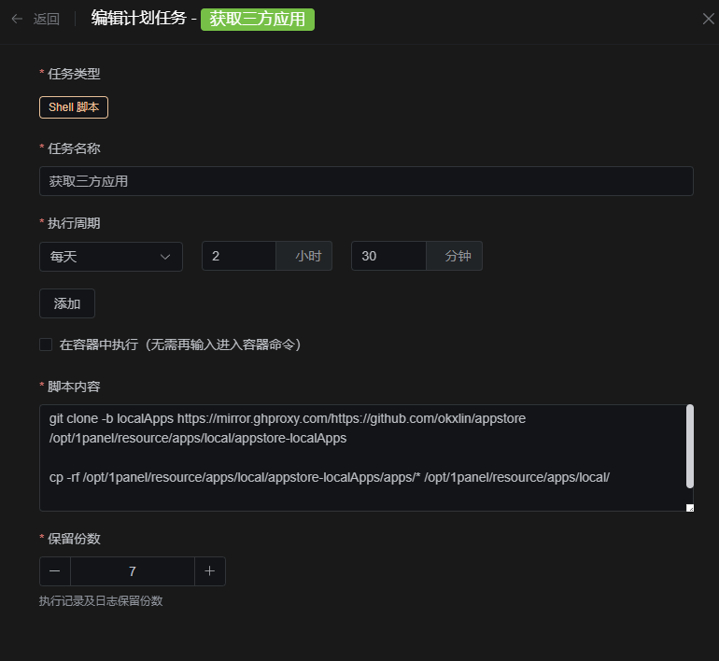
Task: Click the 执行周期 label
Action: 74,223
